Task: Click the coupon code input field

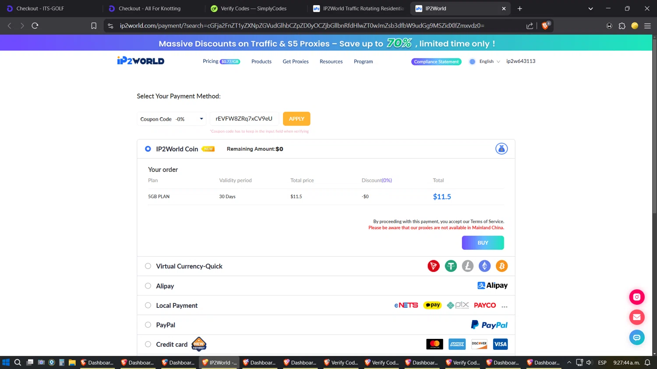Action: tap(244, 119)
